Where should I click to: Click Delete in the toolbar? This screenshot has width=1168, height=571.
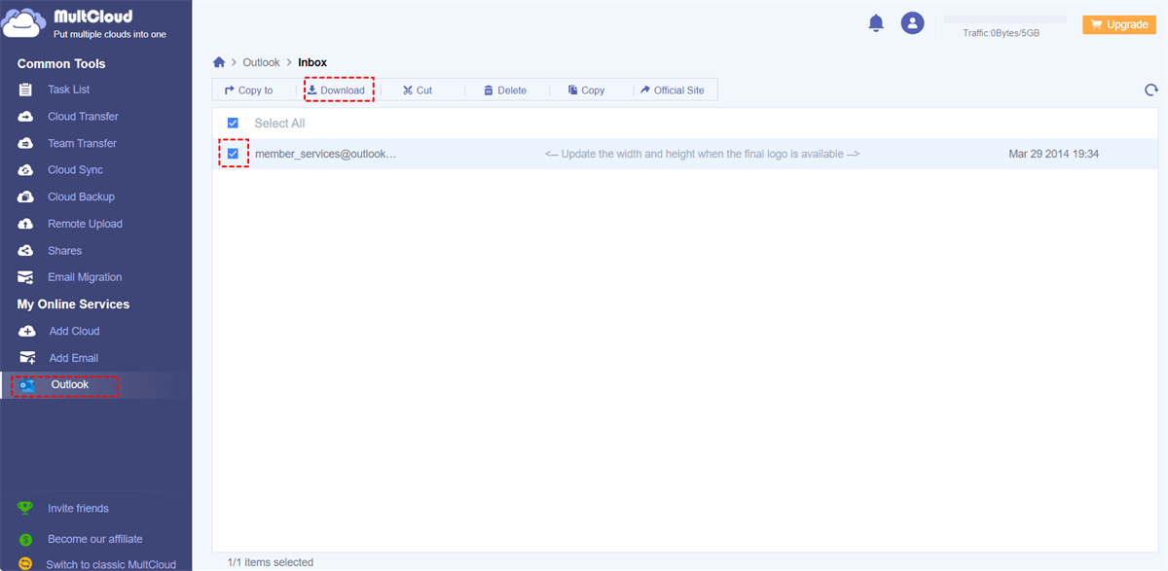pyautogui.click(x=505, y=90)
